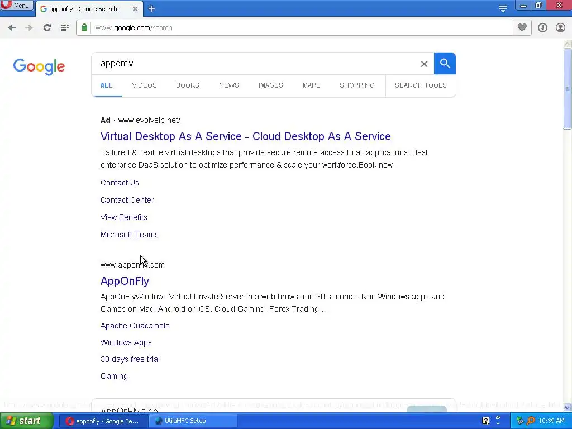This screenshot has height=429, width=572.
Task: Click the orange magnifier tray icon
Action: 531,421
